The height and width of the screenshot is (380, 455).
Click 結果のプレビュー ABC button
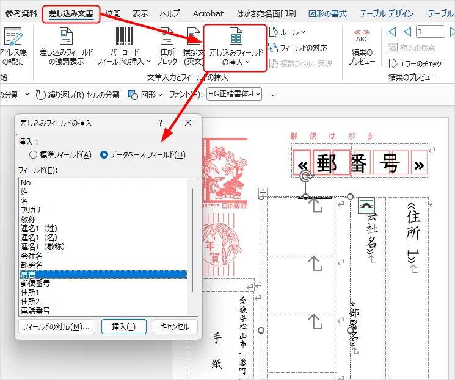pyautogui.click(x=362, y=47)
